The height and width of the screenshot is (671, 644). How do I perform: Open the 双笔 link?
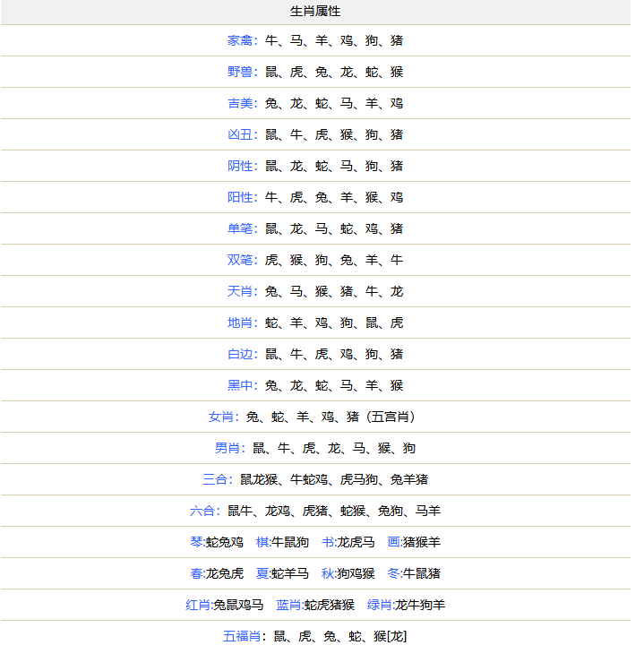(241, 260)
